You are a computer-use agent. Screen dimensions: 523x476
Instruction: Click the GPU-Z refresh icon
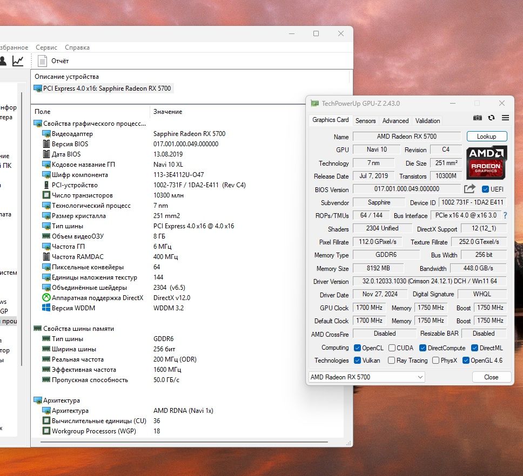[491, 118]
